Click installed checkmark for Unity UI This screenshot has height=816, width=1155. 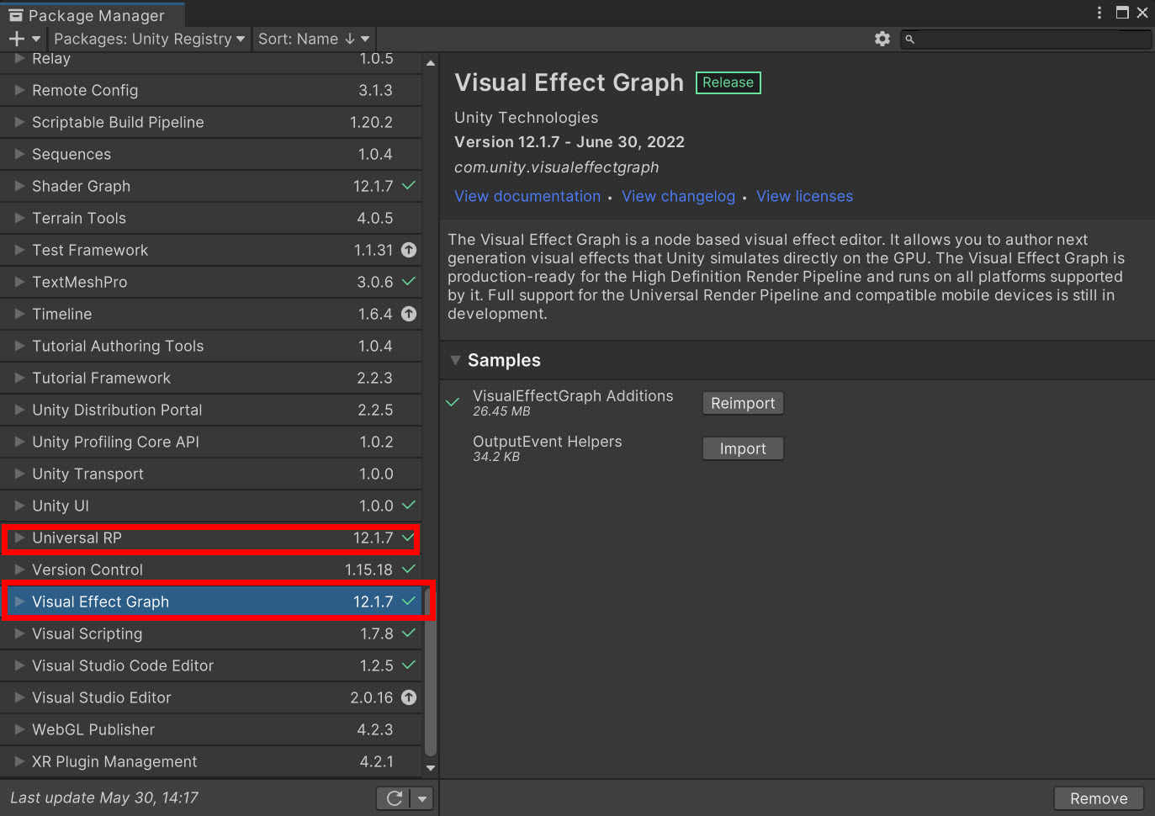tap(409, 505)
